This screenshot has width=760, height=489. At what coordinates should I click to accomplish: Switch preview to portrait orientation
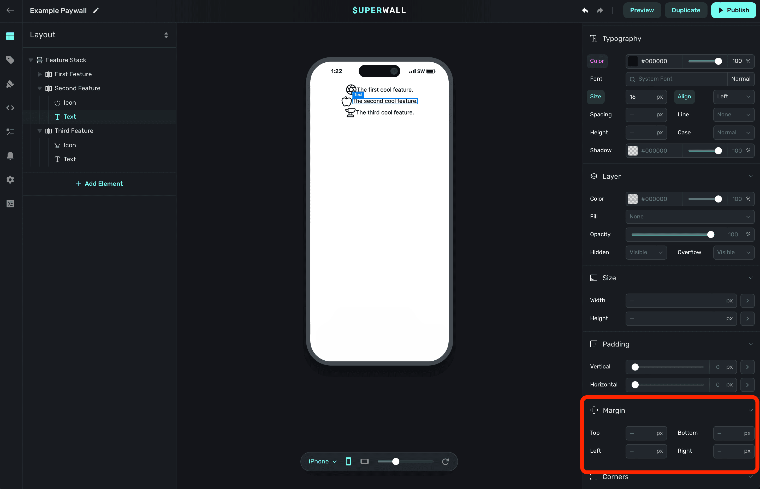348,461
